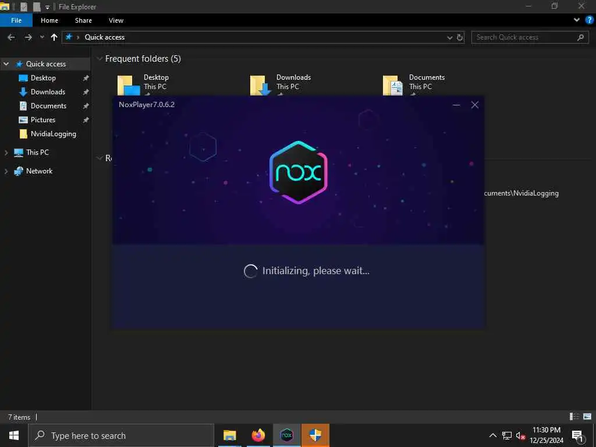The image size is (596, 447).
Task: Click the Frequent folders (5) heading
Action: [143, 59]
